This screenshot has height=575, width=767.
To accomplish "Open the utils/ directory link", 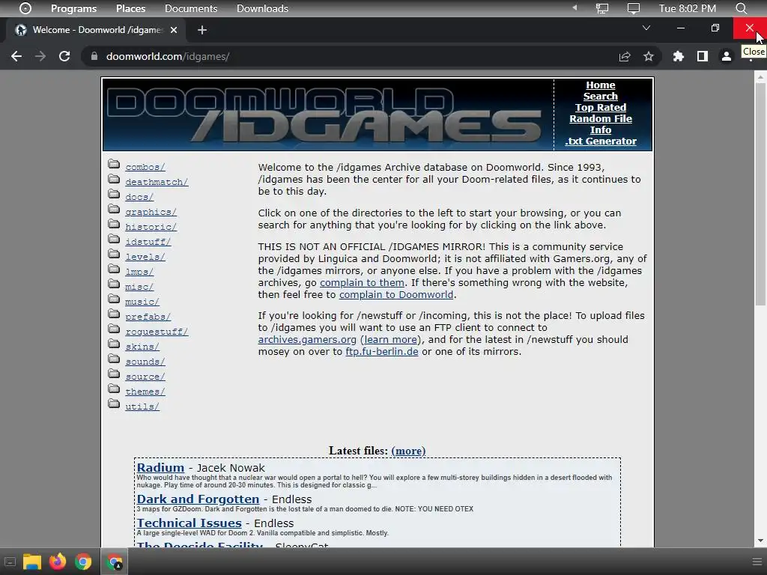I will pyautogui.click(x=142, y=407).
